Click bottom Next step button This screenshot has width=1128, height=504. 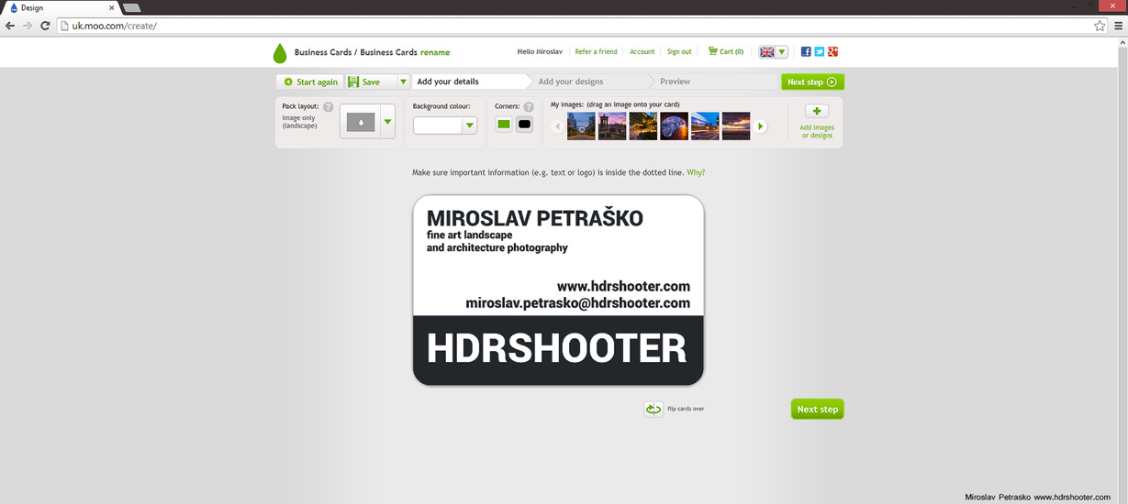pyautogui.click(x=817, y=409)
